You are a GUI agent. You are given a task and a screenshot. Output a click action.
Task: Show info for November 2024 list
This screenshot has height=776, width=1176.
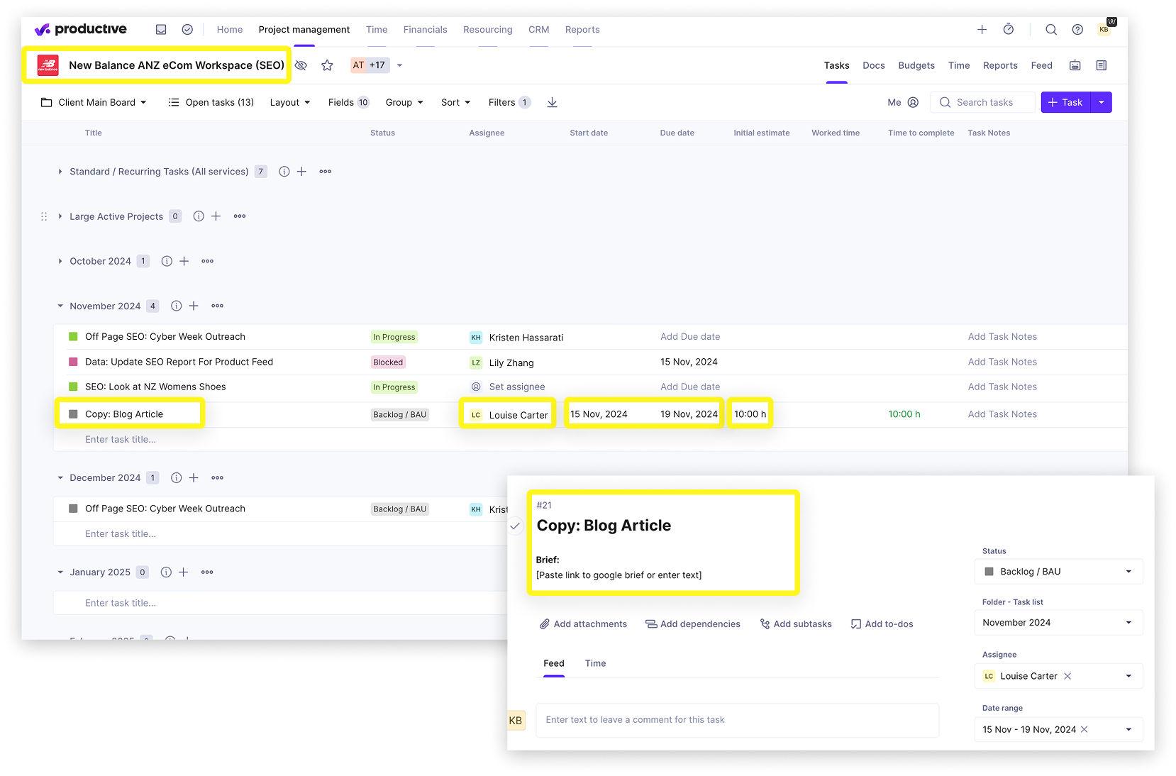click(177, 306)
